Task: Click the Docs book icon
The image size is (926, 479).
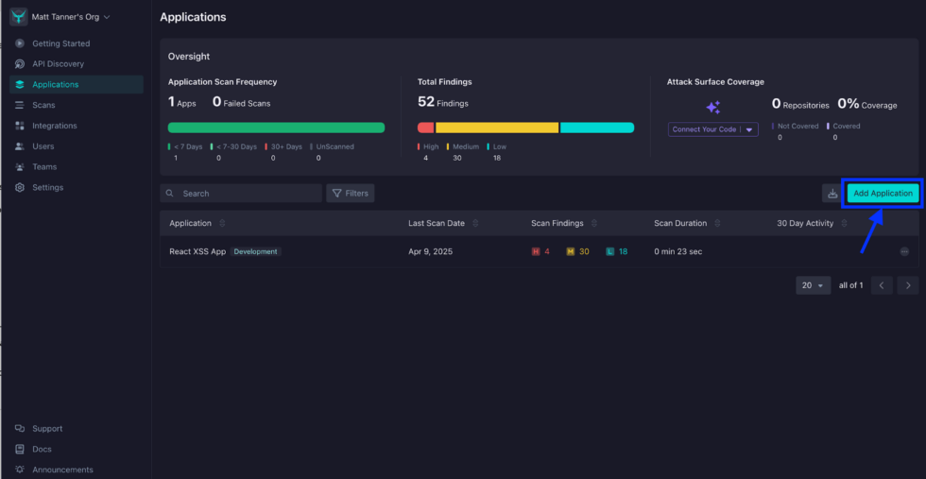Action: click(21, 449)
